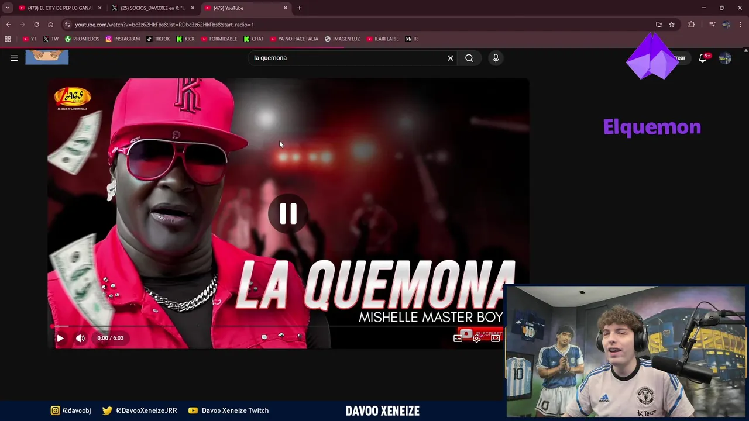View site information icon in address bar
This screenshot has width=749, height=421.
pos(67,25)
